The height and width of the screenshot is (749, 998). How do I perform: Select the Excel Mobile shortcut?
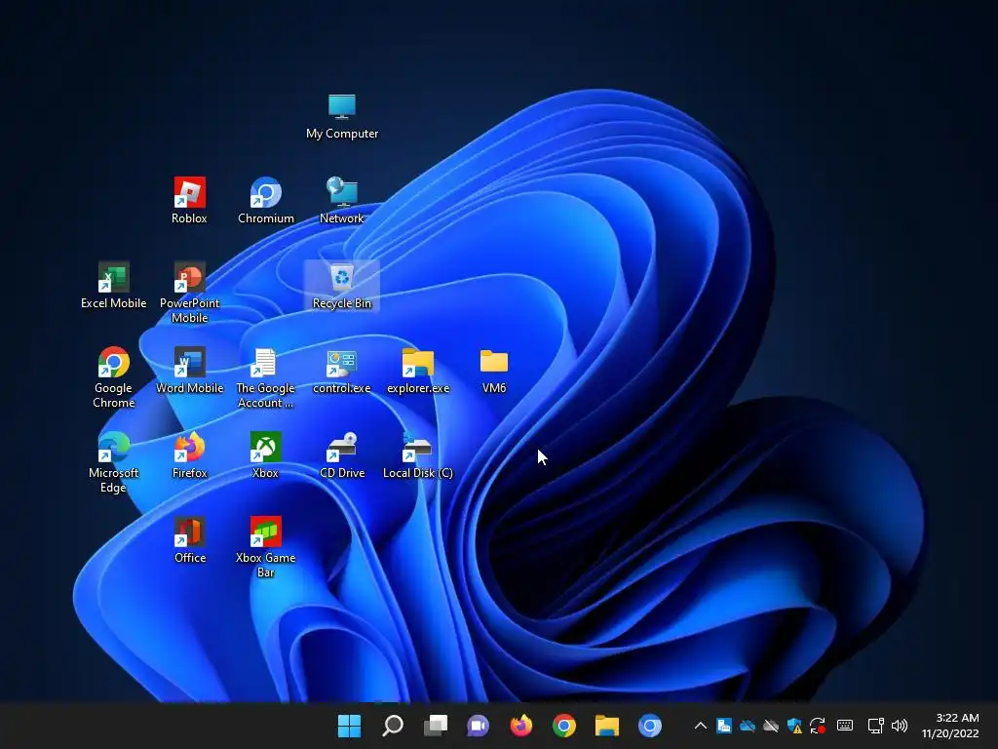point(113,286)
